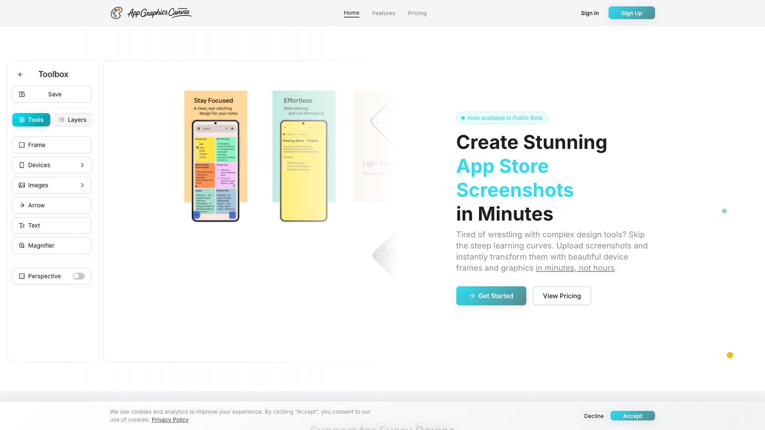Click the Images picture icon
The image size is (765, 430).
22,185
